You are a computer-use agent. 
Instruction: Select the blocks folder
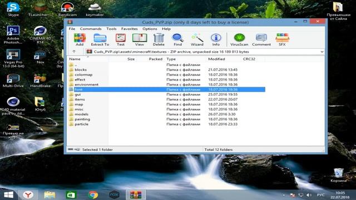point(167,69)
